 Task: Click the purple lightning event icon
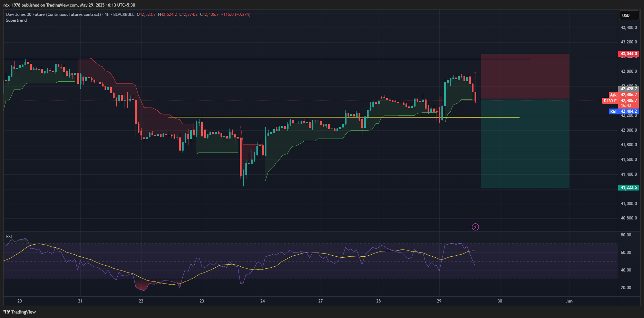coord(475,227)
